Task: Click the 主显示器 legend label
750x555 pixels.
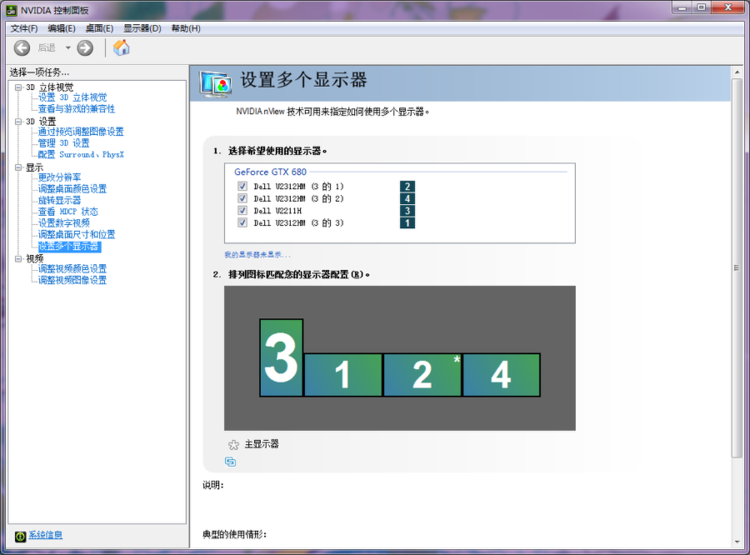Action: (262, 445)
